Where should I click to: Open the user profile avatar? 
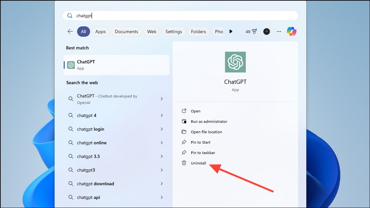[x=266, y=32]
